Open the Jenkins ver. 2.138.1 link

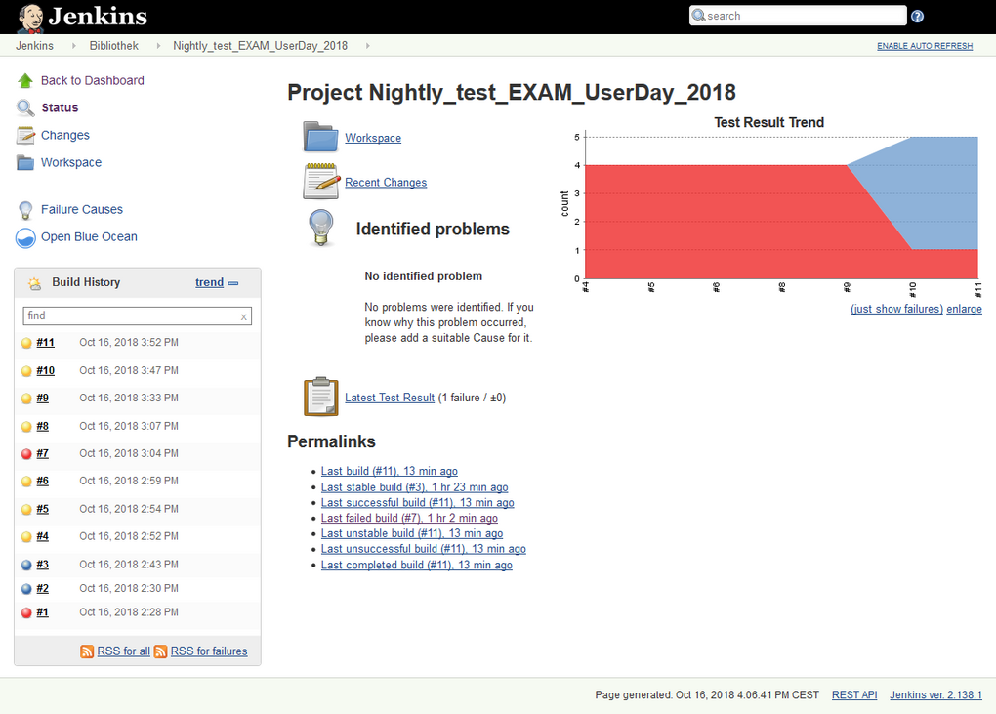[935, 694]
